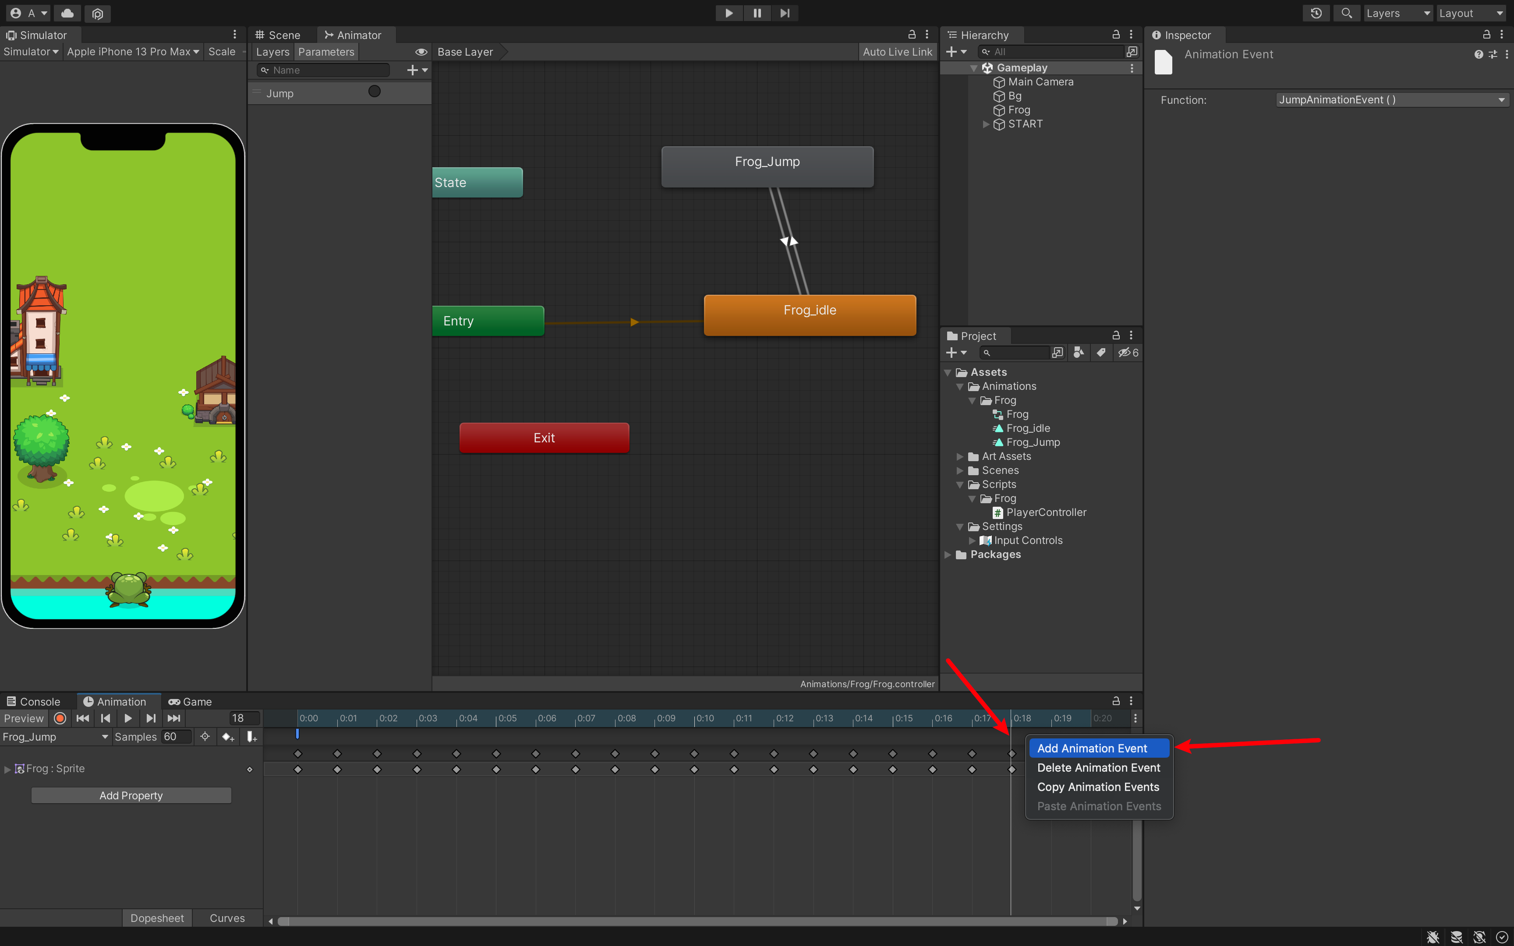
Task: Open Inspector help icon
Action: [x=1479, y=54]
